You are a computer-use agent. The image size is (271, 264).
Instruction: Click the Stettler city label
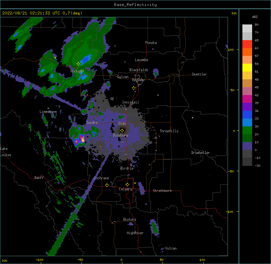199,74
